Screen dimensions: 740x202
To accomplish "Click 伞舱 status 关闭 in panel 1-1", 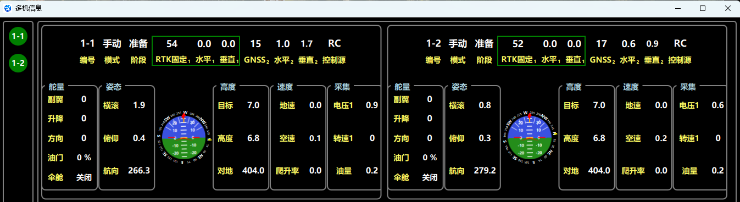I will (x=84, y=177).
